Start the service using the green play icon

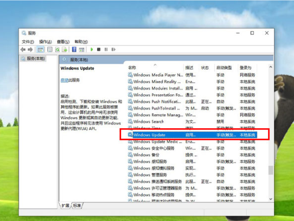(x=92, y=50)
